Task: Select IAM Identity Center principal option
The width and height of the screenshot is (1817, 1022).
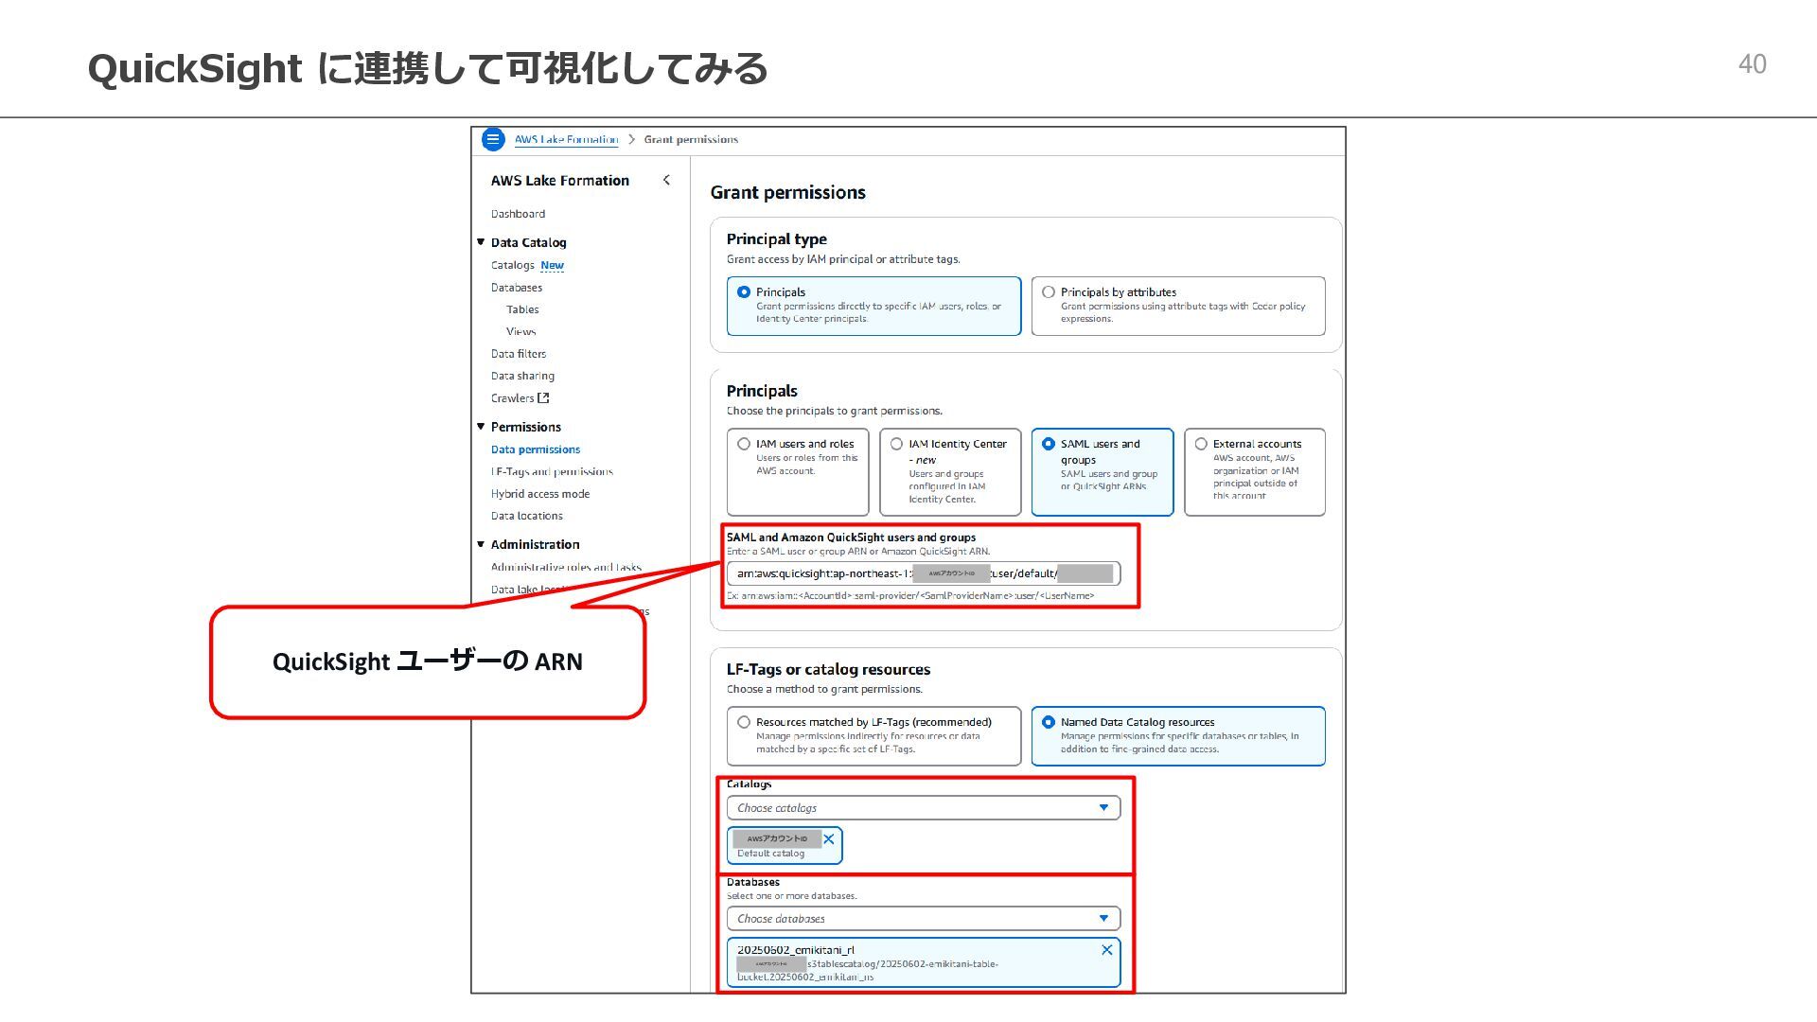Action: [896, 444]
